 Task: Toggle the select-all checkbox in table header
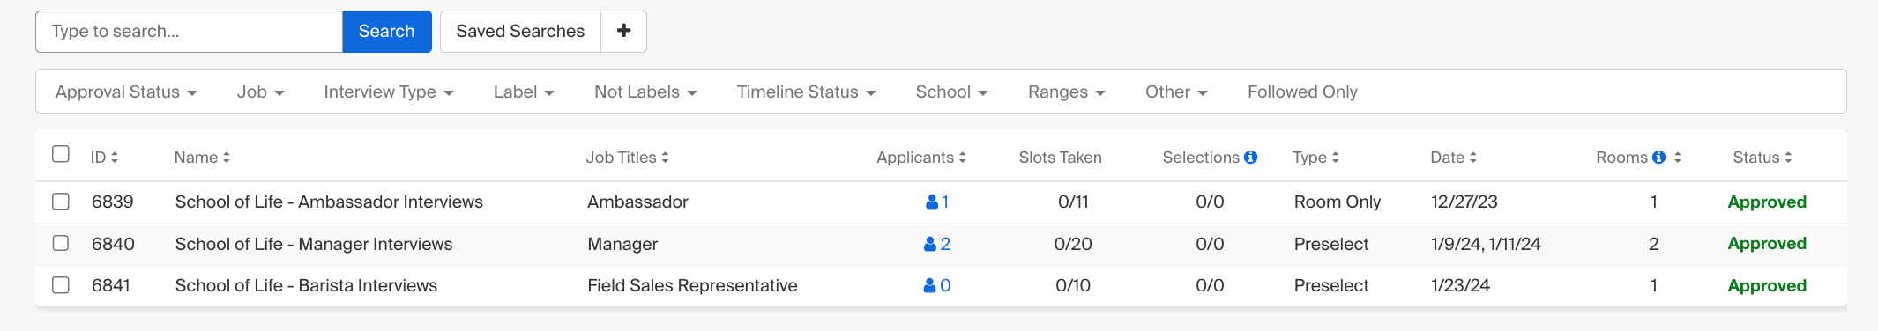click(61, 154)
